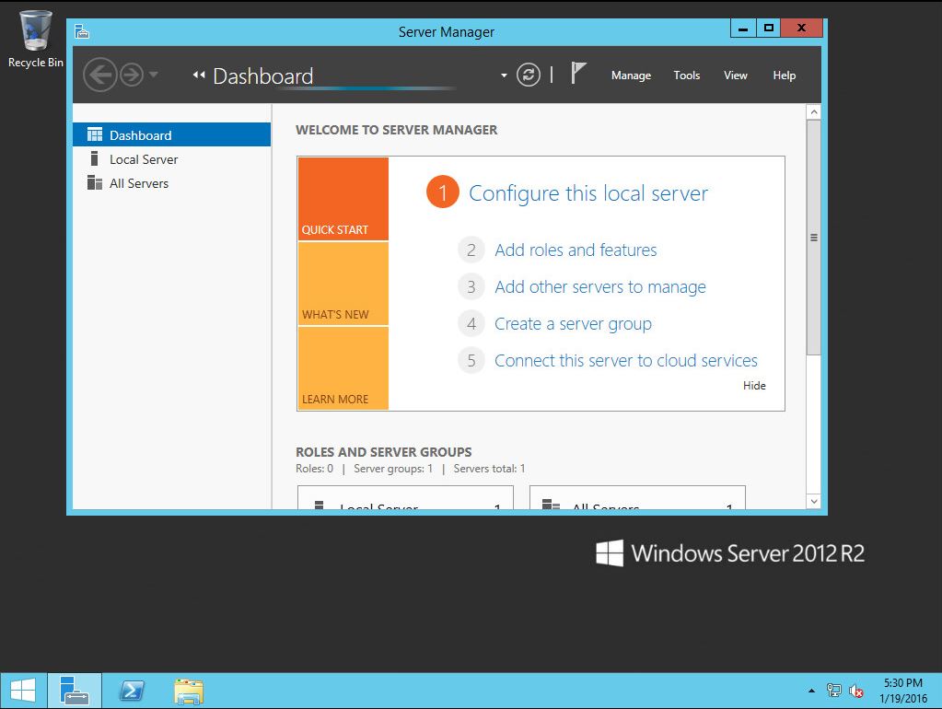Show hidden tray icons with the up arrow
Image resolution: width=942 pixels, height=709 pixels.
click(811, 690)
